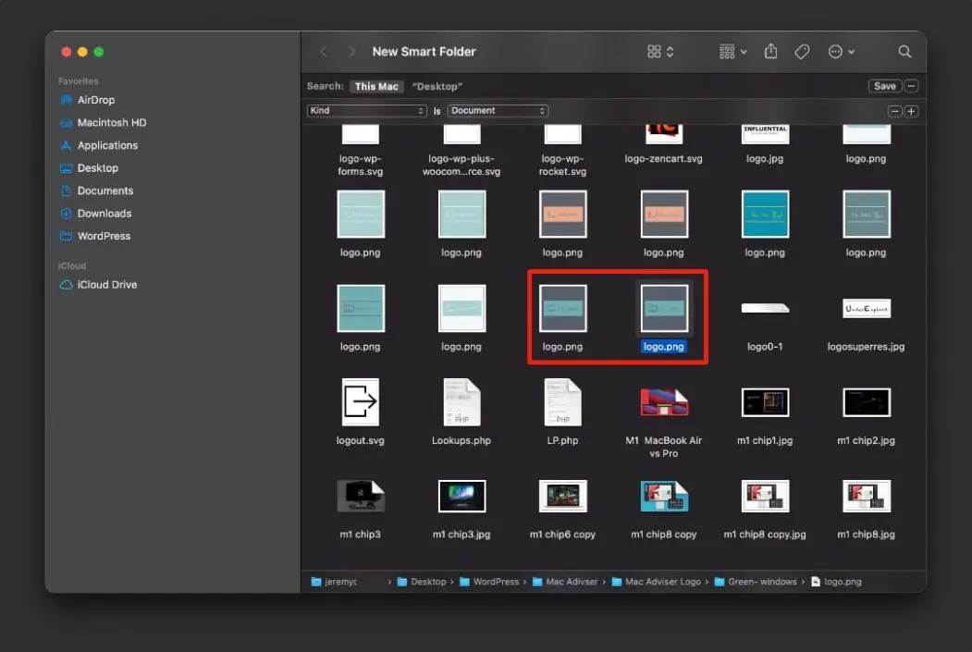This screenshot has width=972, height=652.
Task: Add a search rule with the plus button
Action: point(911,110)
